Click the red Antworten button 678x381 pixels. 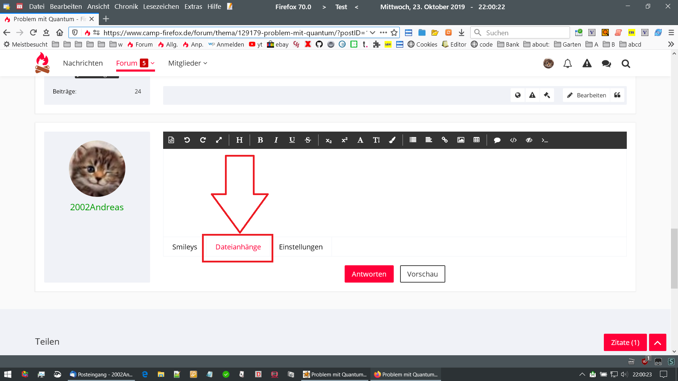tap(369, 274)
